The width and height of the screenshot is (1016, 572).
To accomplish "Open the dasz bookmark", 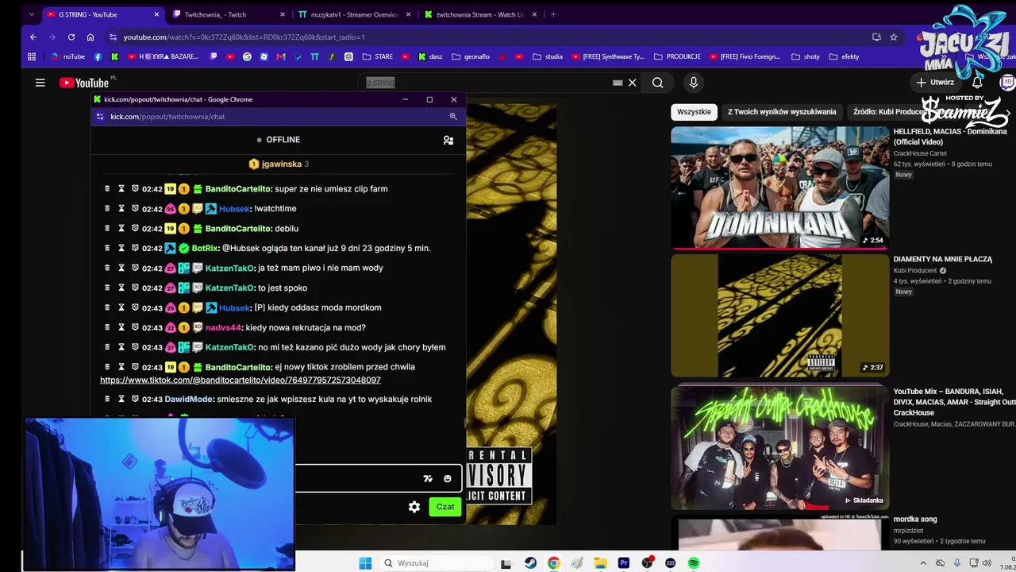I will point(430,57).
